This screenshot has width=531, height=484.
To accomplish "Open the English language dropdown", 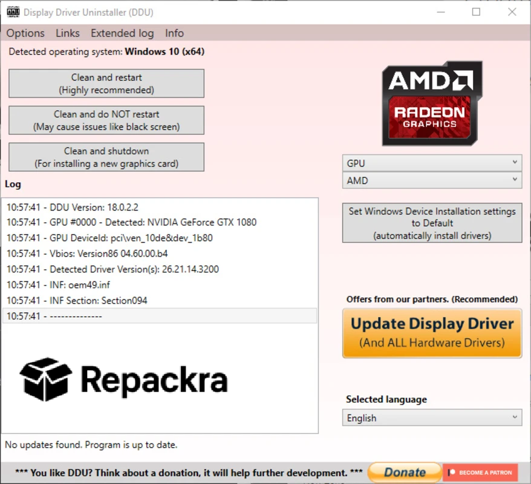I will point(432,418).
